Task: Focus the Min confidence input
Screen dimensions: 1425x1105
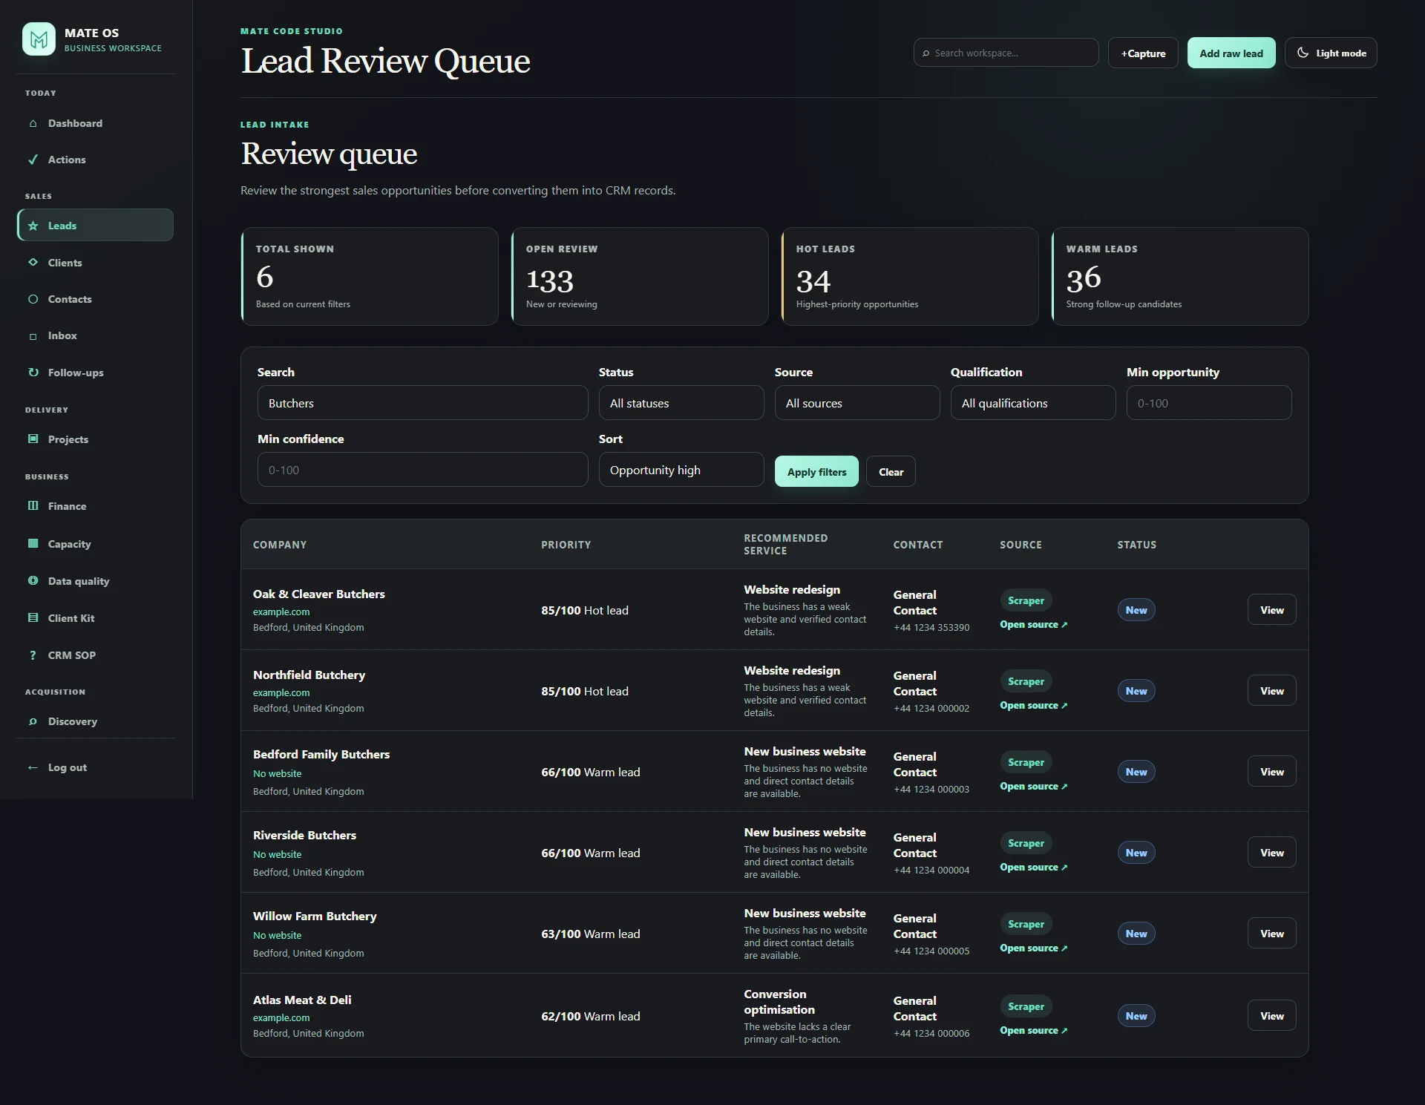Action: pos(423,470)
